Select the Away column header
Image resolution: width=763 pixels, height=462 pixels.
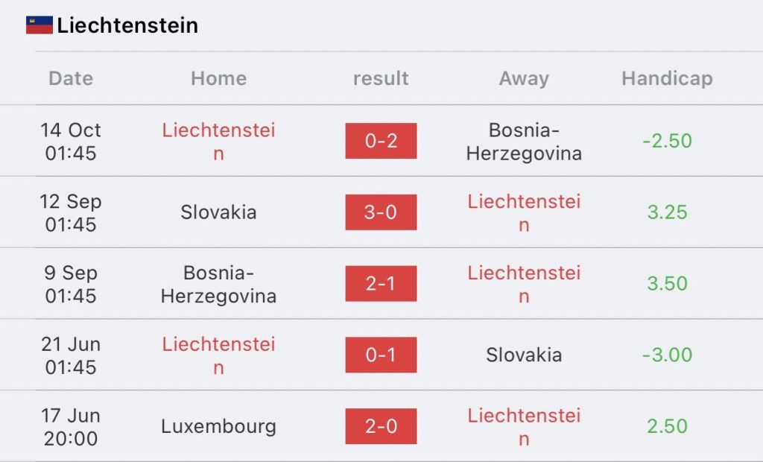pos(524,78)
